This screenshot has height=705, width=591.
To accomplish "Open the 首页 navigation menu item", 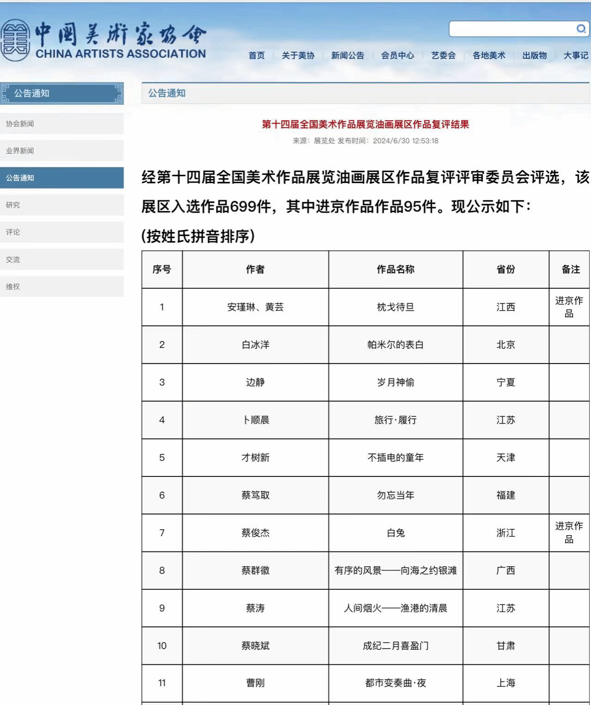I will (257, 56).
